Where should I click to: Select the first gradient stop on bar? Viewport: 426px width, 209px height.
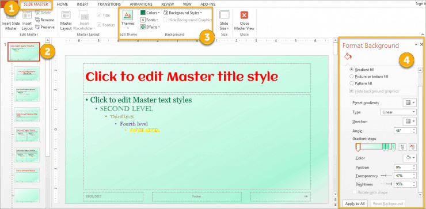point(358,147)
